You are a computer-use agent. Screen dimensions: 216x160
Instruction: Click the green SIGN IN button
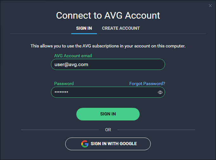[x=108, y=114]
